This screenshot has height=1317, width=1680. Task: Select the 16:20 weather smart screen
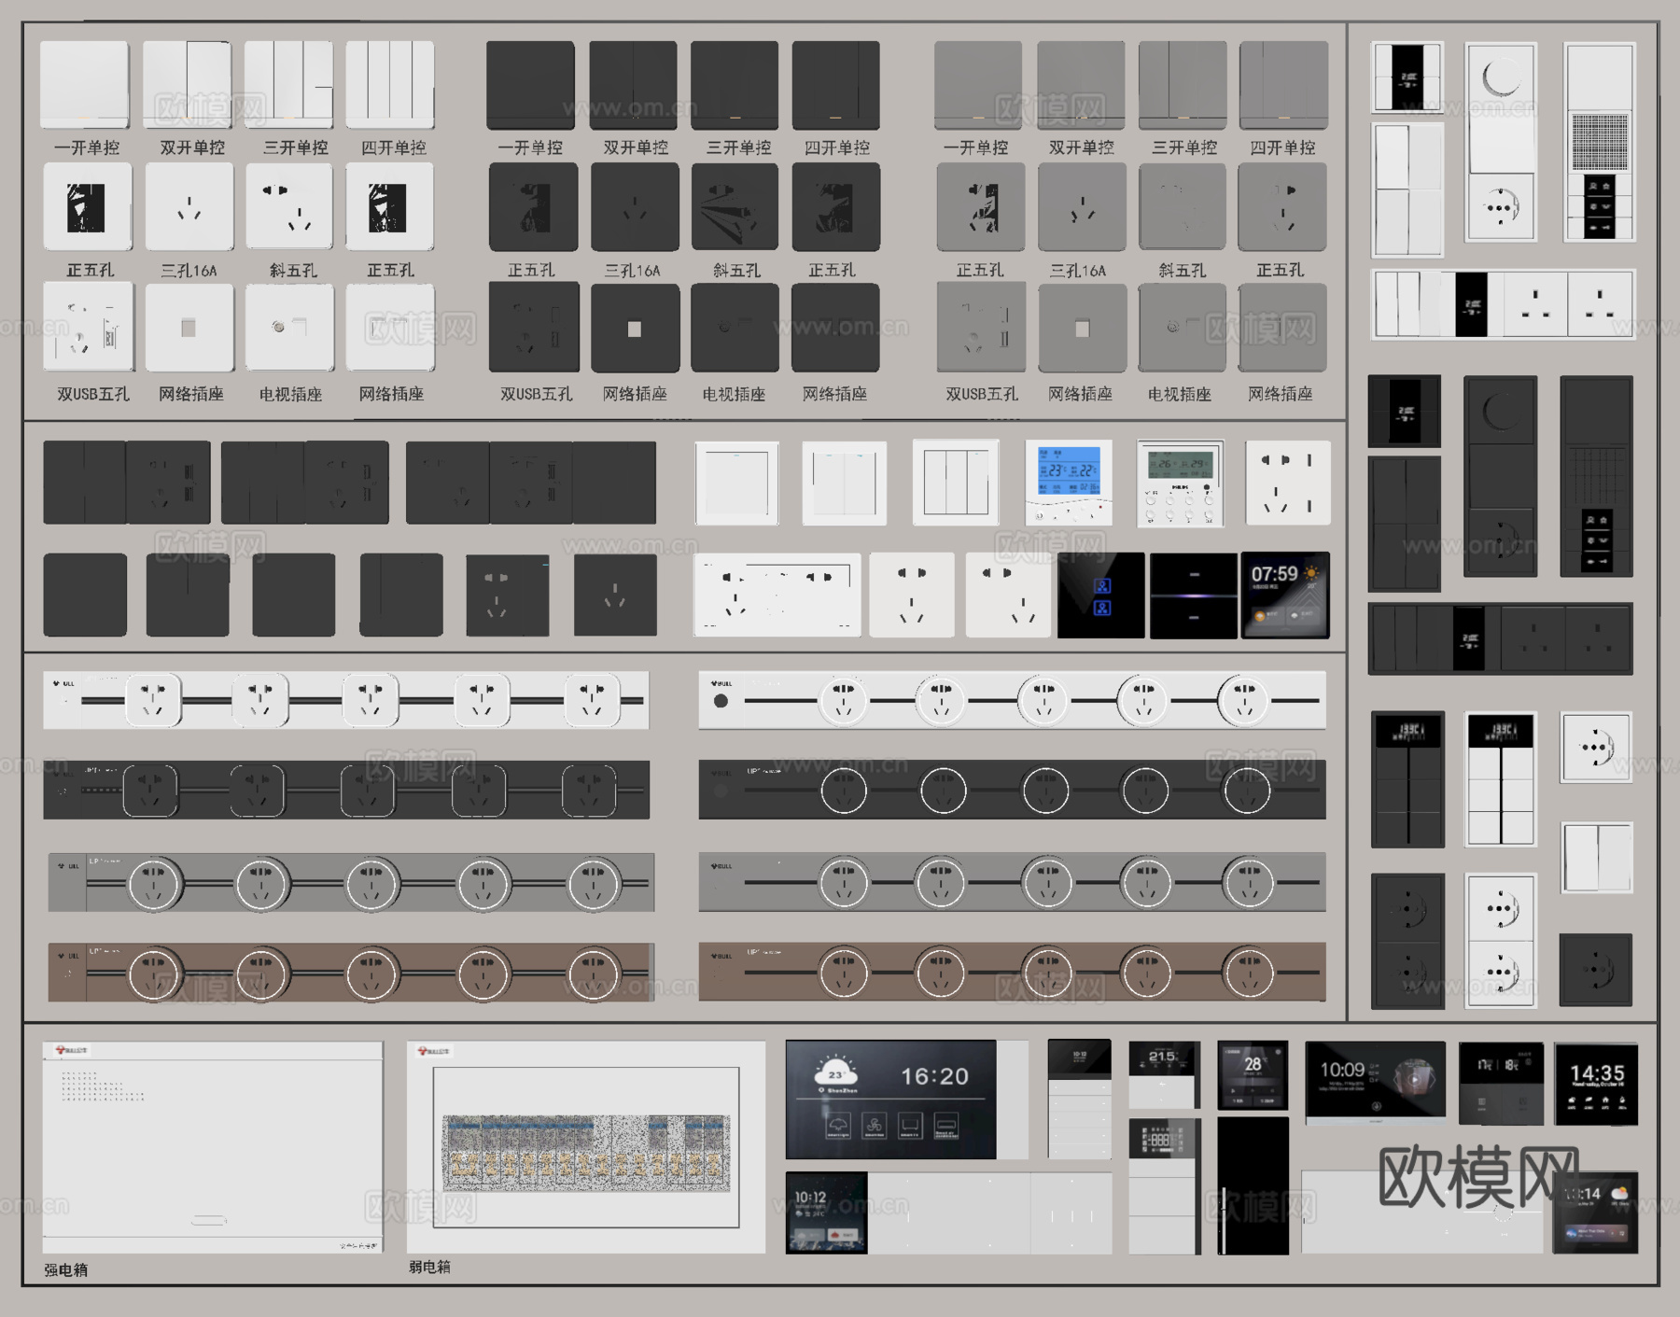[x=891, y=1100]
